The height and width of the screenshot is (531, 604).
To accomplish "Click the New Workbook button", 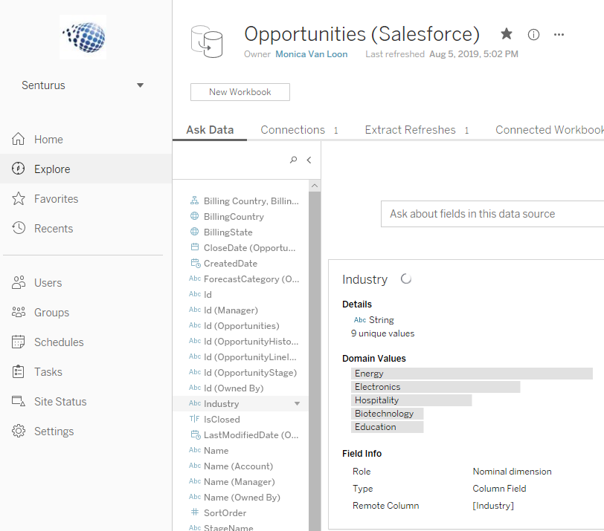I will (x=240, y=92).
